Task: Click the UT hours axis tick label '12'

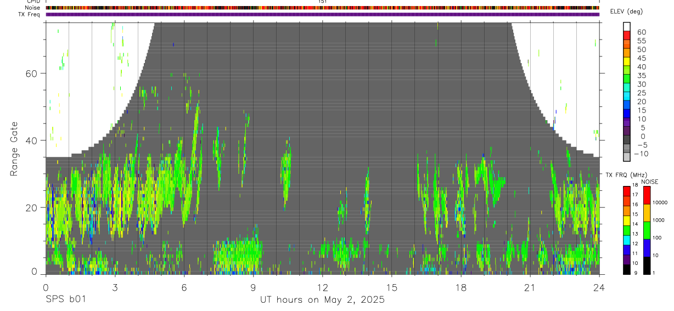Action: [322, 287]
